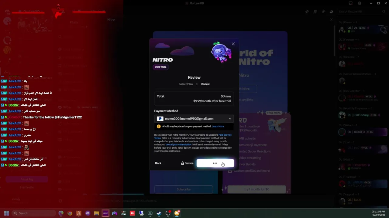Select member OL | SLO2
This screenshot has height=218, width=389.
[x=362, y=201]
